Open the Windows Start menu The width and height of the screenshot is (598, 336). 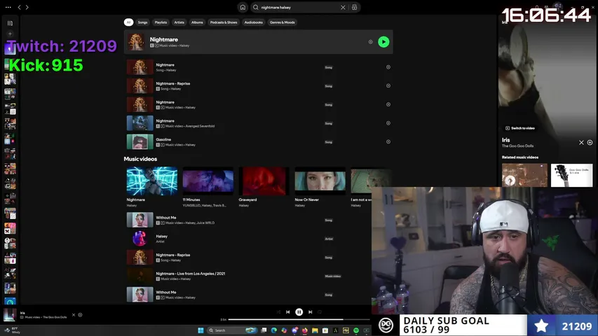click(x=201, y=330)
